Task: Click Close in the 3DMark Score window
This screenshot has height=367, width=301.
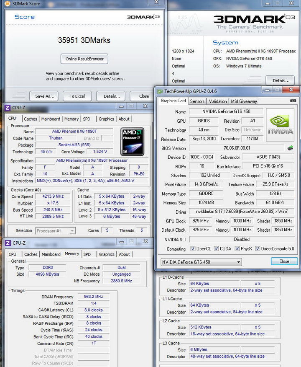Action: click(143, 96)
